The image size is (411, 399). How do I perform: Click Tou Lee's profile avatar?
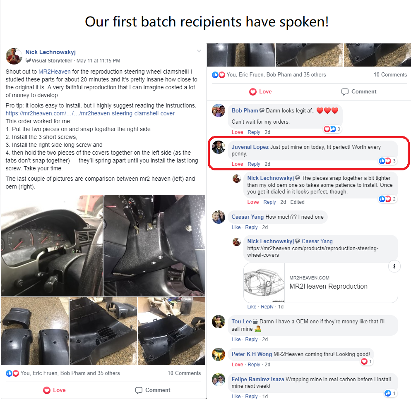[x=219, y=322]
